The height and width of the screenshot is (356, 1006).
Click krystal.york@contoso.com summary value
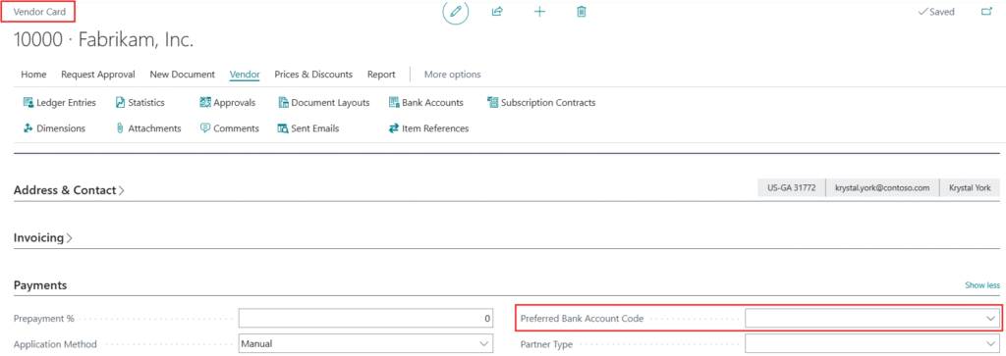point(882,188)
